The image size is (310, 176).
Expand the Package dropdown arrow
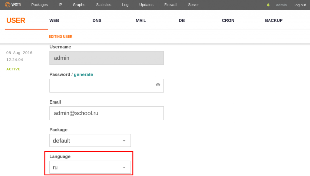[x=124, y=140]
